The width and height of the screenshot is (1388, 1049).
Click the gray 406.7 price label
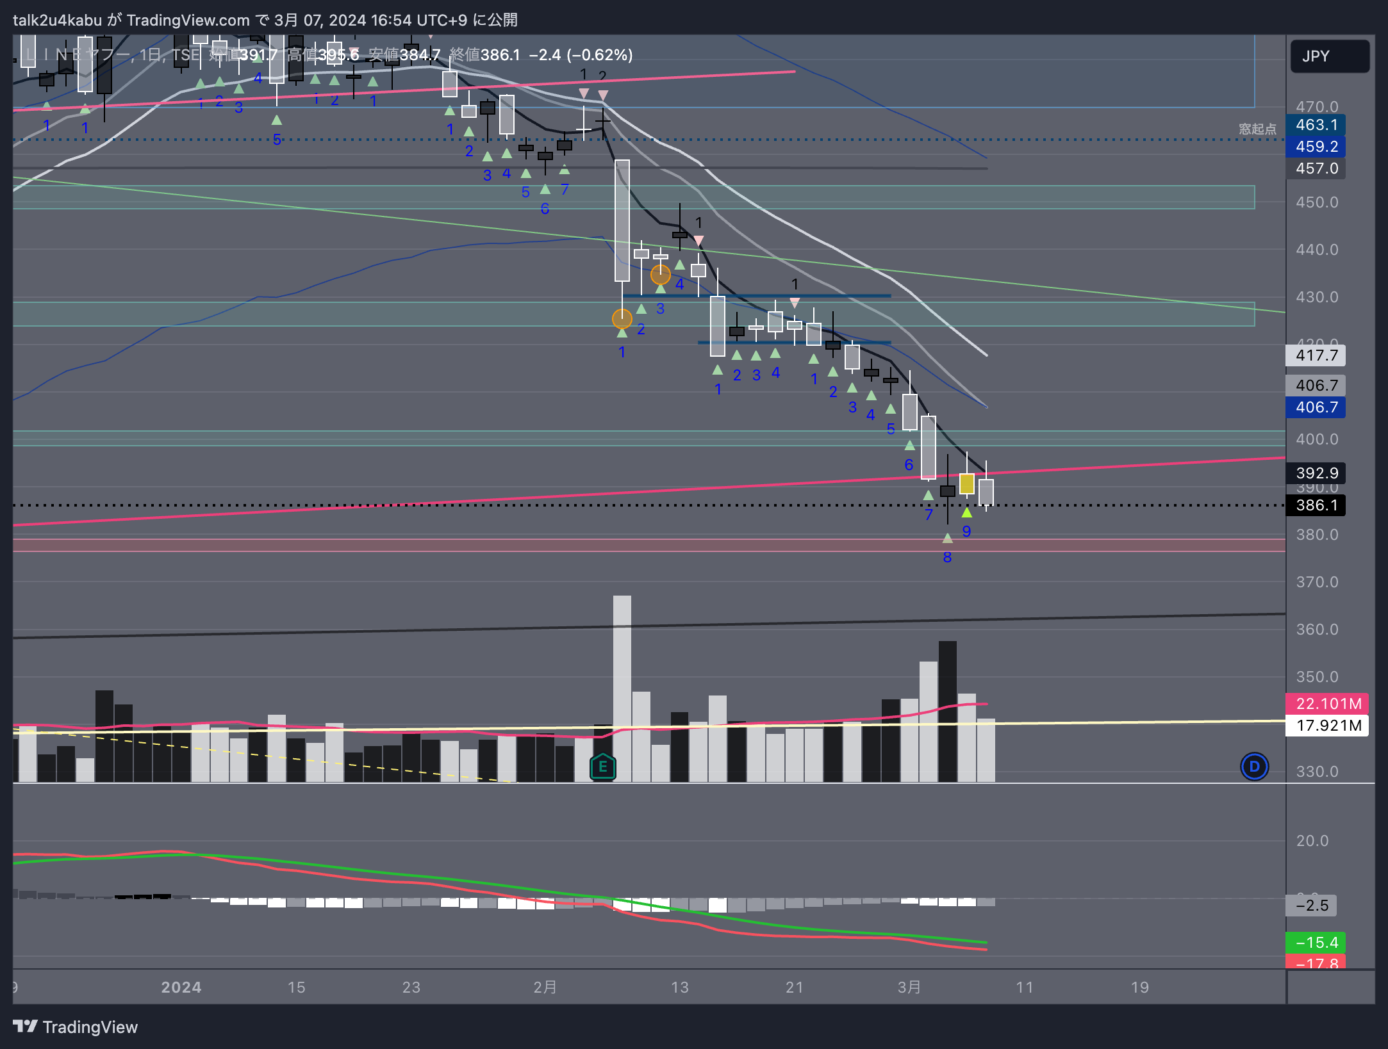1316,386
